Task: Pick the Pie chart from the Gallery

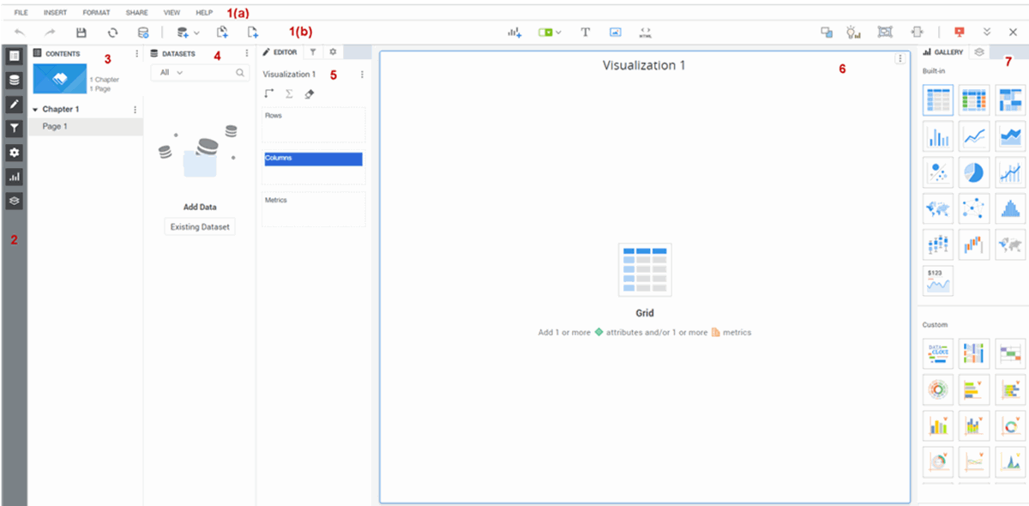Action: tap(973, 172)
